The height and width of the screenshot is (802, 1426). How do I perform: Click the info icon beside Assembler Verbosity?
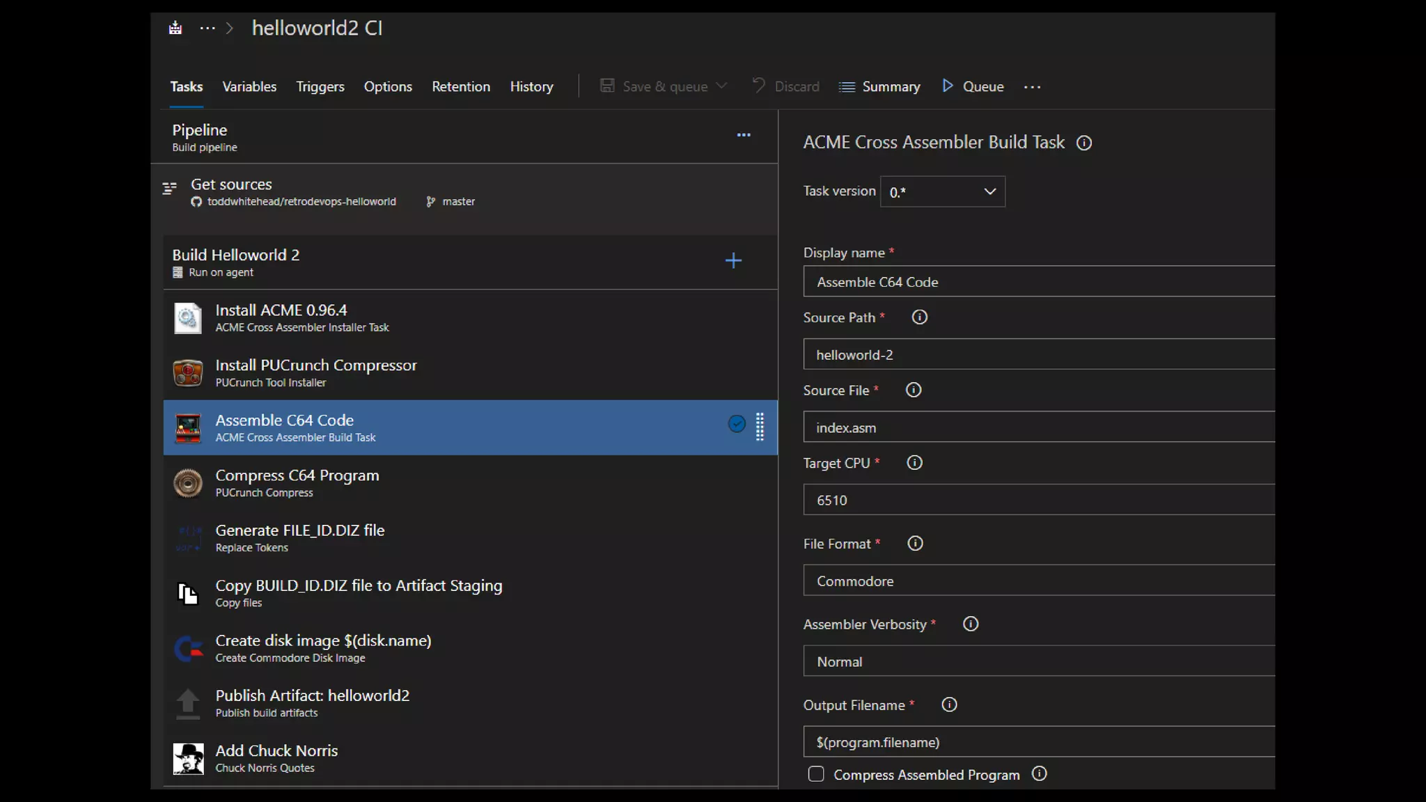(970, 624)
